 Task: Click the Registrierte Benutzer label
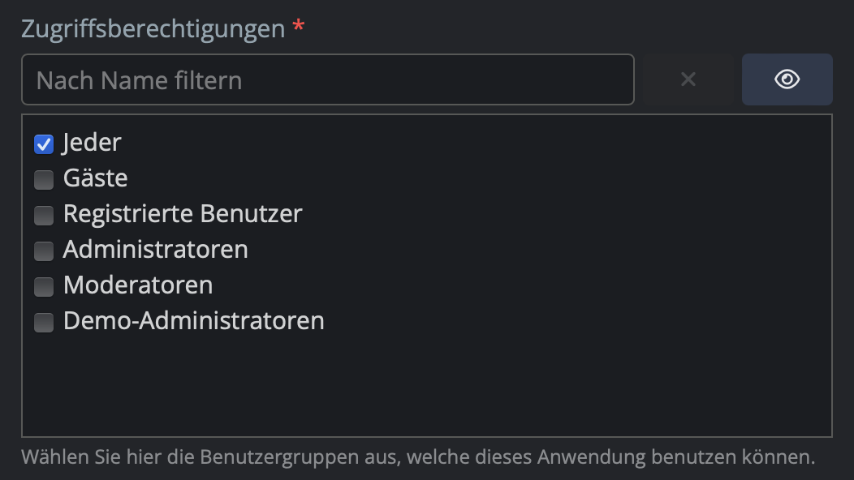coord(183,214)
